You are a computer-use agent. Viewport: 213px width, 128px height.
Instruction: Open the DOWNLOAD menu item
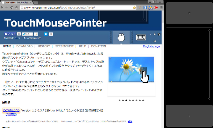coord(24,47)
